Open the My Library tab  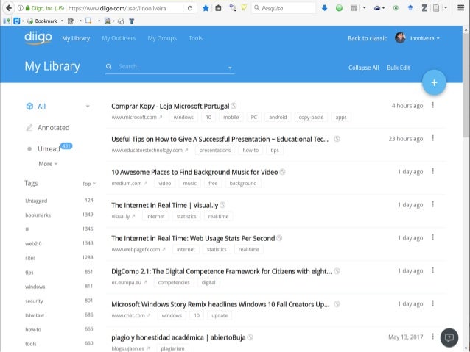[x=76, y=38]
